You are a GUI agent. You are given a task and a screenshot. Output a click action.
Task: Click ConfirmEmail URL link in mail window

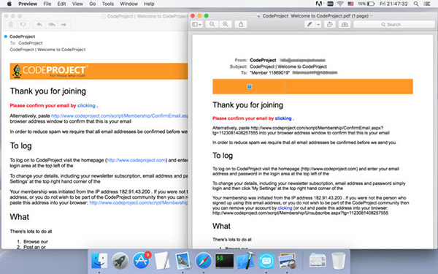[120, 115]
